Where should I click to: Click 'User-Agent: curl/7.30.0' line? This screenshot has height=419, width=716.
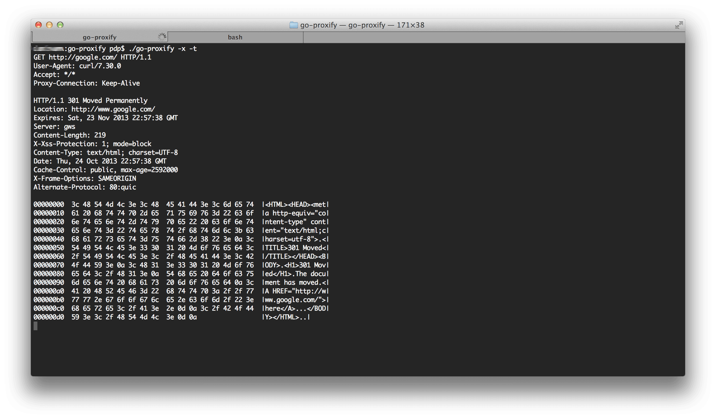77,66
